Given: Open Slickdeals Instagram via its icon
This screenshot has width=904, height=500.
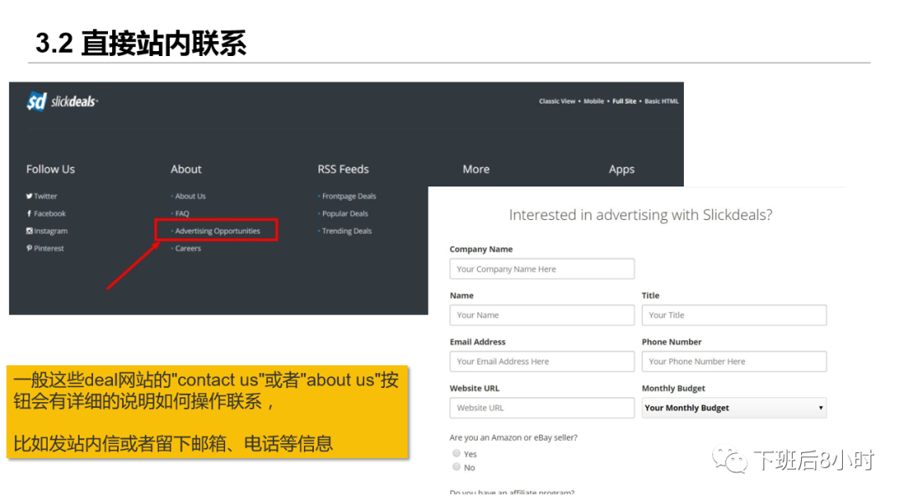Looking at the screenshot, I should [x=30, y=231].
